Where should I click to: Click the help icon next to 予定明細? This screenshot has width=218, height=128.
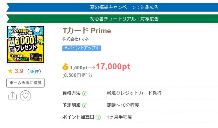tap(85, 105)
